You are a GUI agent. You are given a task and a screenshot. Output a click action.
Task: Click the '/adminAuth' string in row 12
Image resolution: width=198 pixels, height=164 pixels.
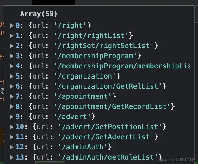83,147
